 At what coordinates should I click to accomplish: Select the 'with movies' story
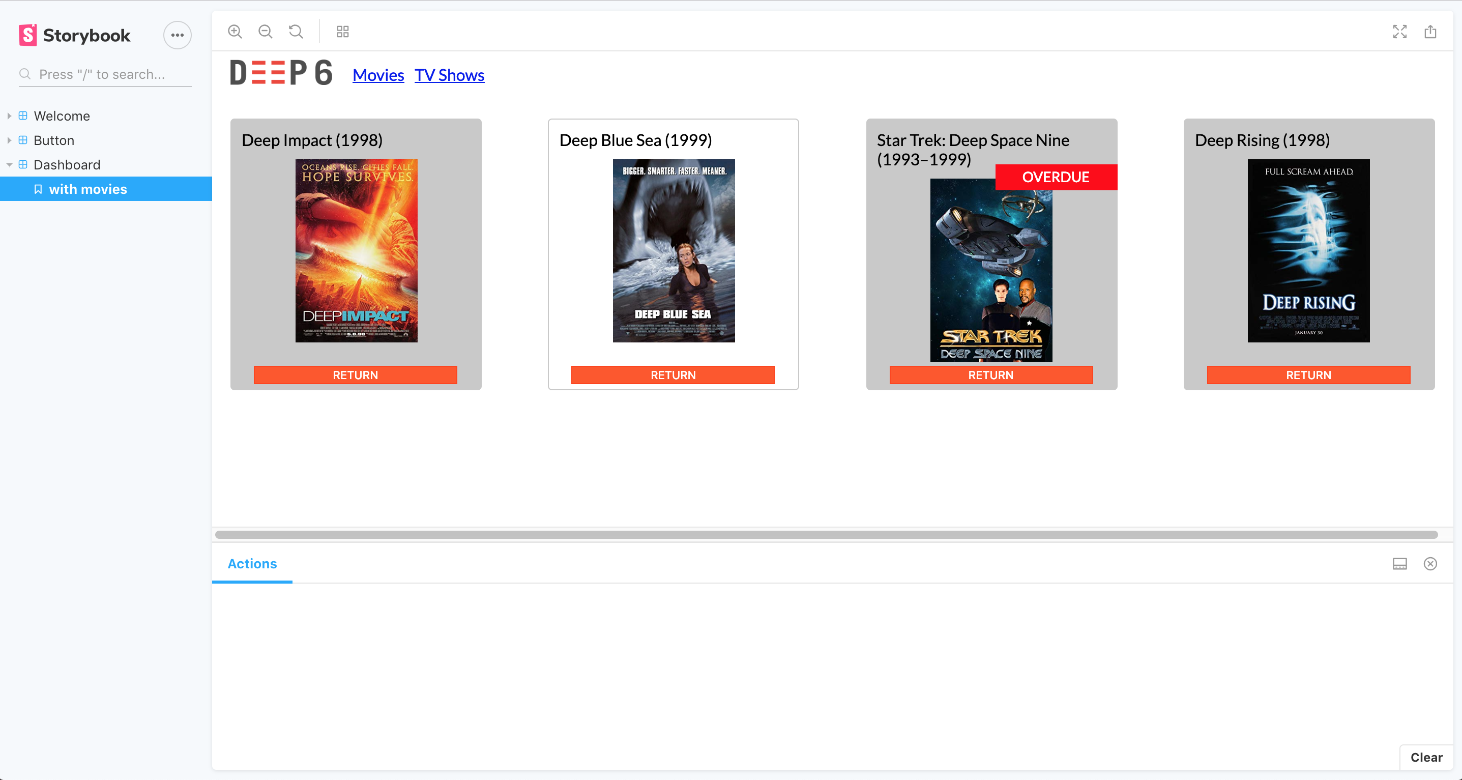coord(87,189)
